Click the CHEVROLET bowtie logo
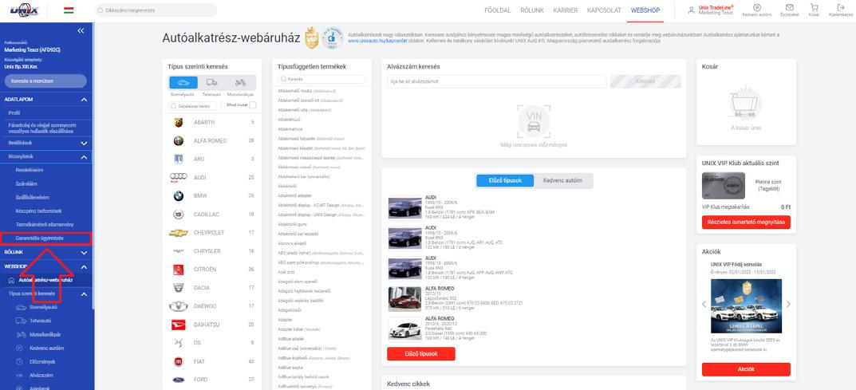This screenshot has width=856, height=390. (x=179, y=233)
